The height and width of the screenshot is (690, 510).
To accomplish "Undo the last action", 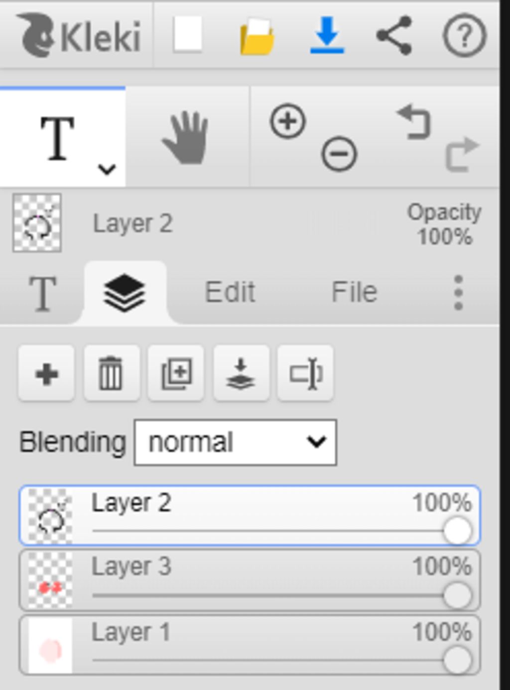I will pyautogui.click(x=414, y=122).
